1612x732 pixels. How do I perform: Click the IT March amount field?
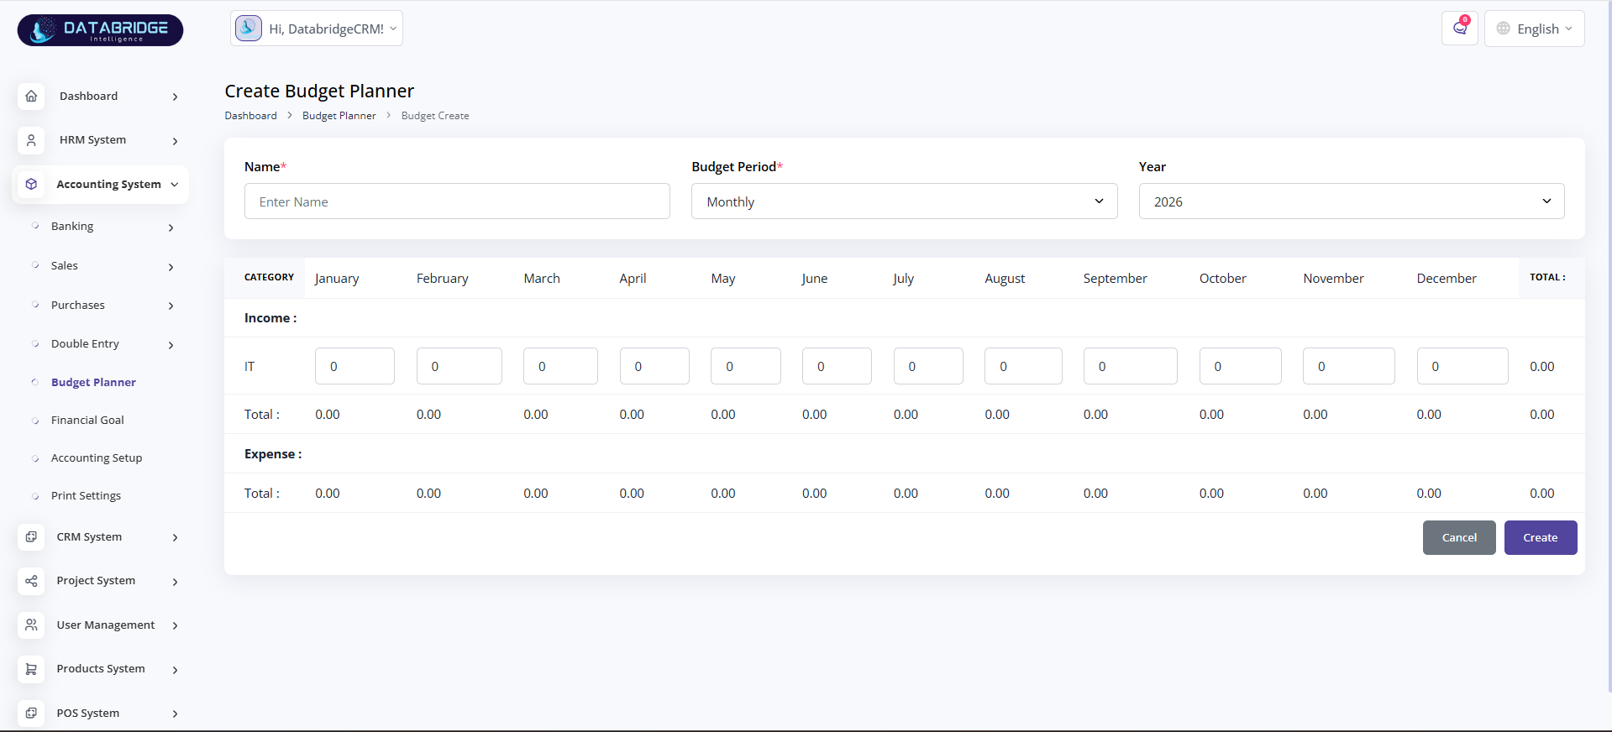tap(560, 366)
